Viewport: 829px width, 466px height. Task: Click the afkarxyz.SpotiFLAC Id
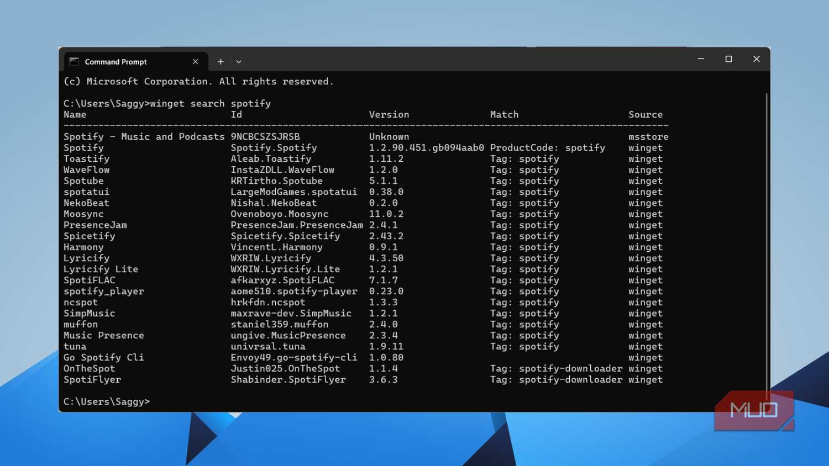coord(282,280)
